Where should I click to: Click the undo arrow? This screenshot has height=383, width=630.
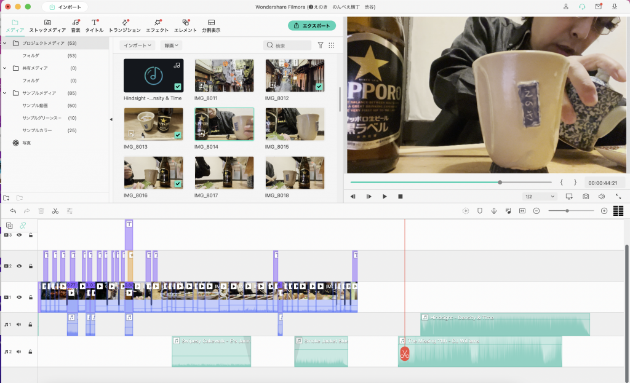tap(13, 211)
